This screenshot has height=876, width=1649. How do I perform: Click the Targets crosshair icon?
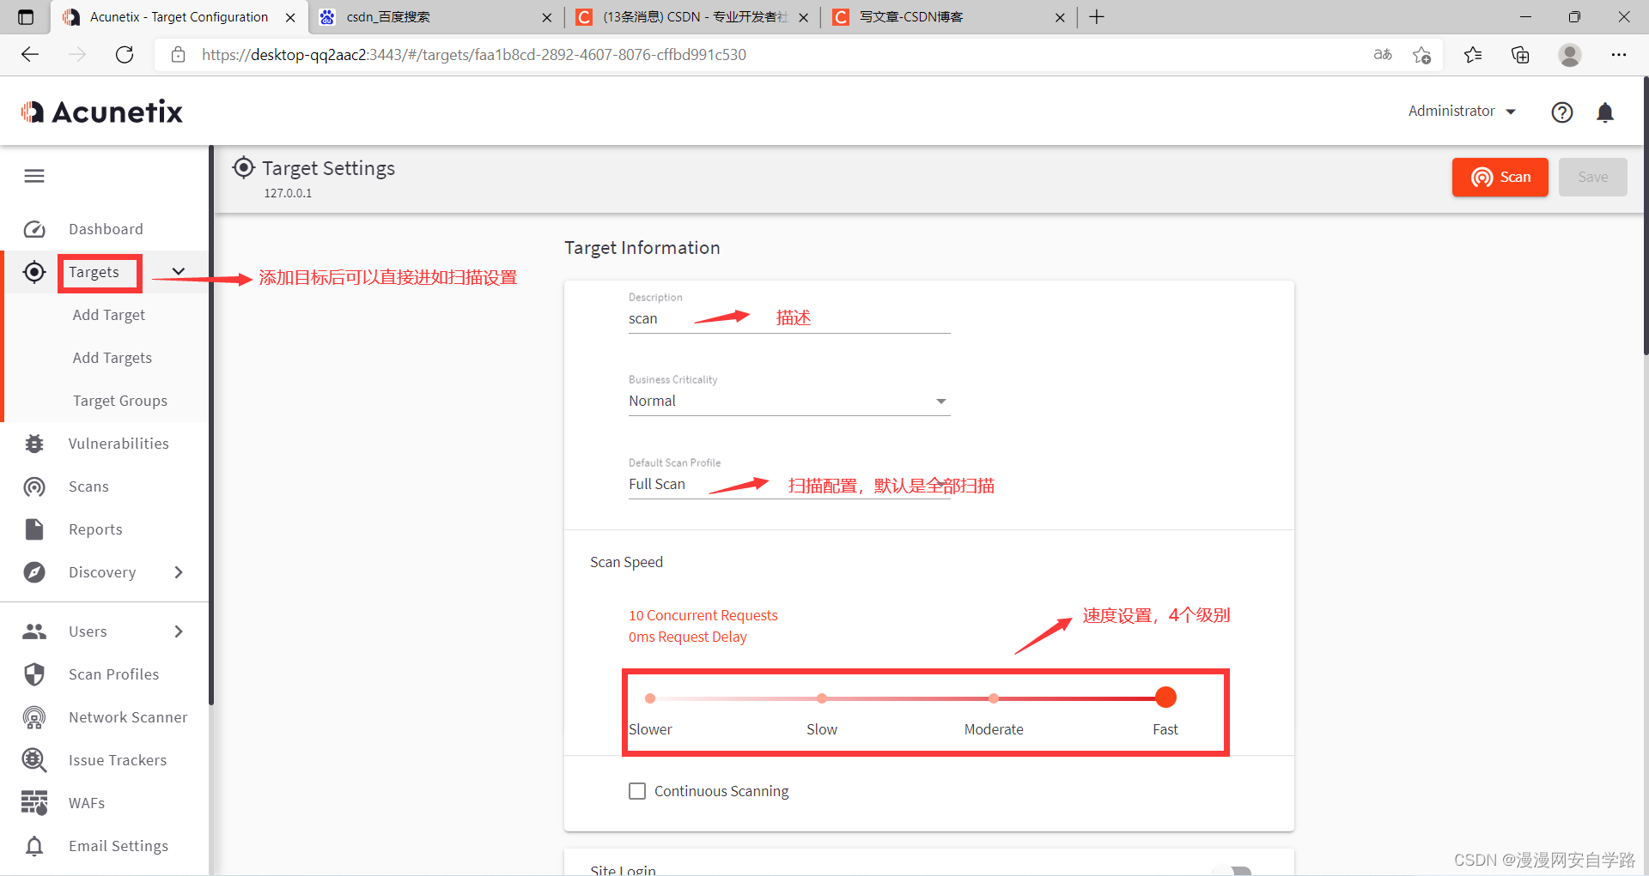pos(34,272)
